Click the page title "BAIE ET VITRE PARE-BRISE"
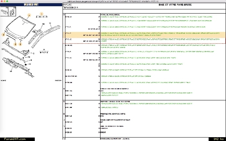The height and width of the screenshot is (141, 226). tap(175, 5)
